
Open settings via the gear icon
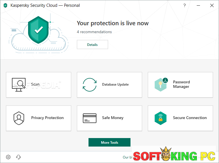(8, 157)
